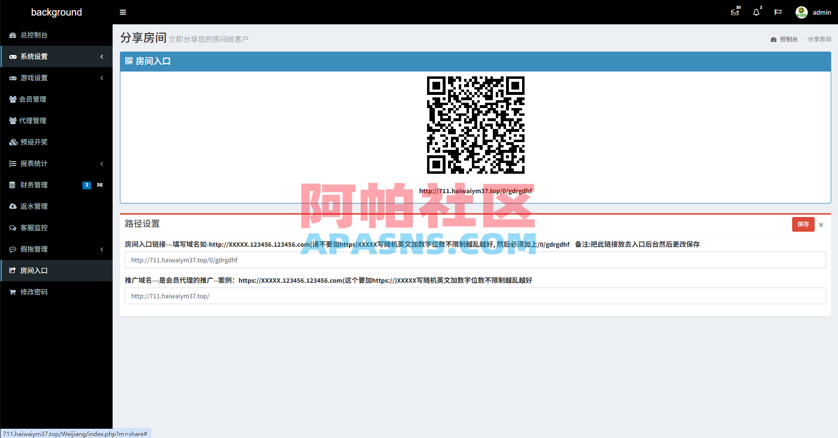The height and width of the screenshot is (438, 838).
Task: Open the 客服监控 sidebar label
Action: point(34,228)
